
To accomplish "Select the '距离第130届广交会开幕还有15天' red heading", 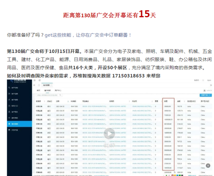I will 109,15.
